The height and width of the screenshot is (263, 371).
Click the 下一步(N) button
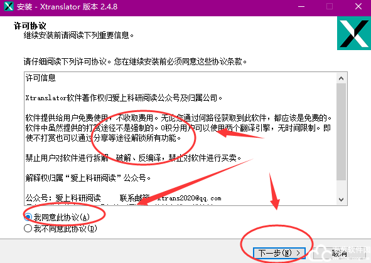(x=279, y=254)
